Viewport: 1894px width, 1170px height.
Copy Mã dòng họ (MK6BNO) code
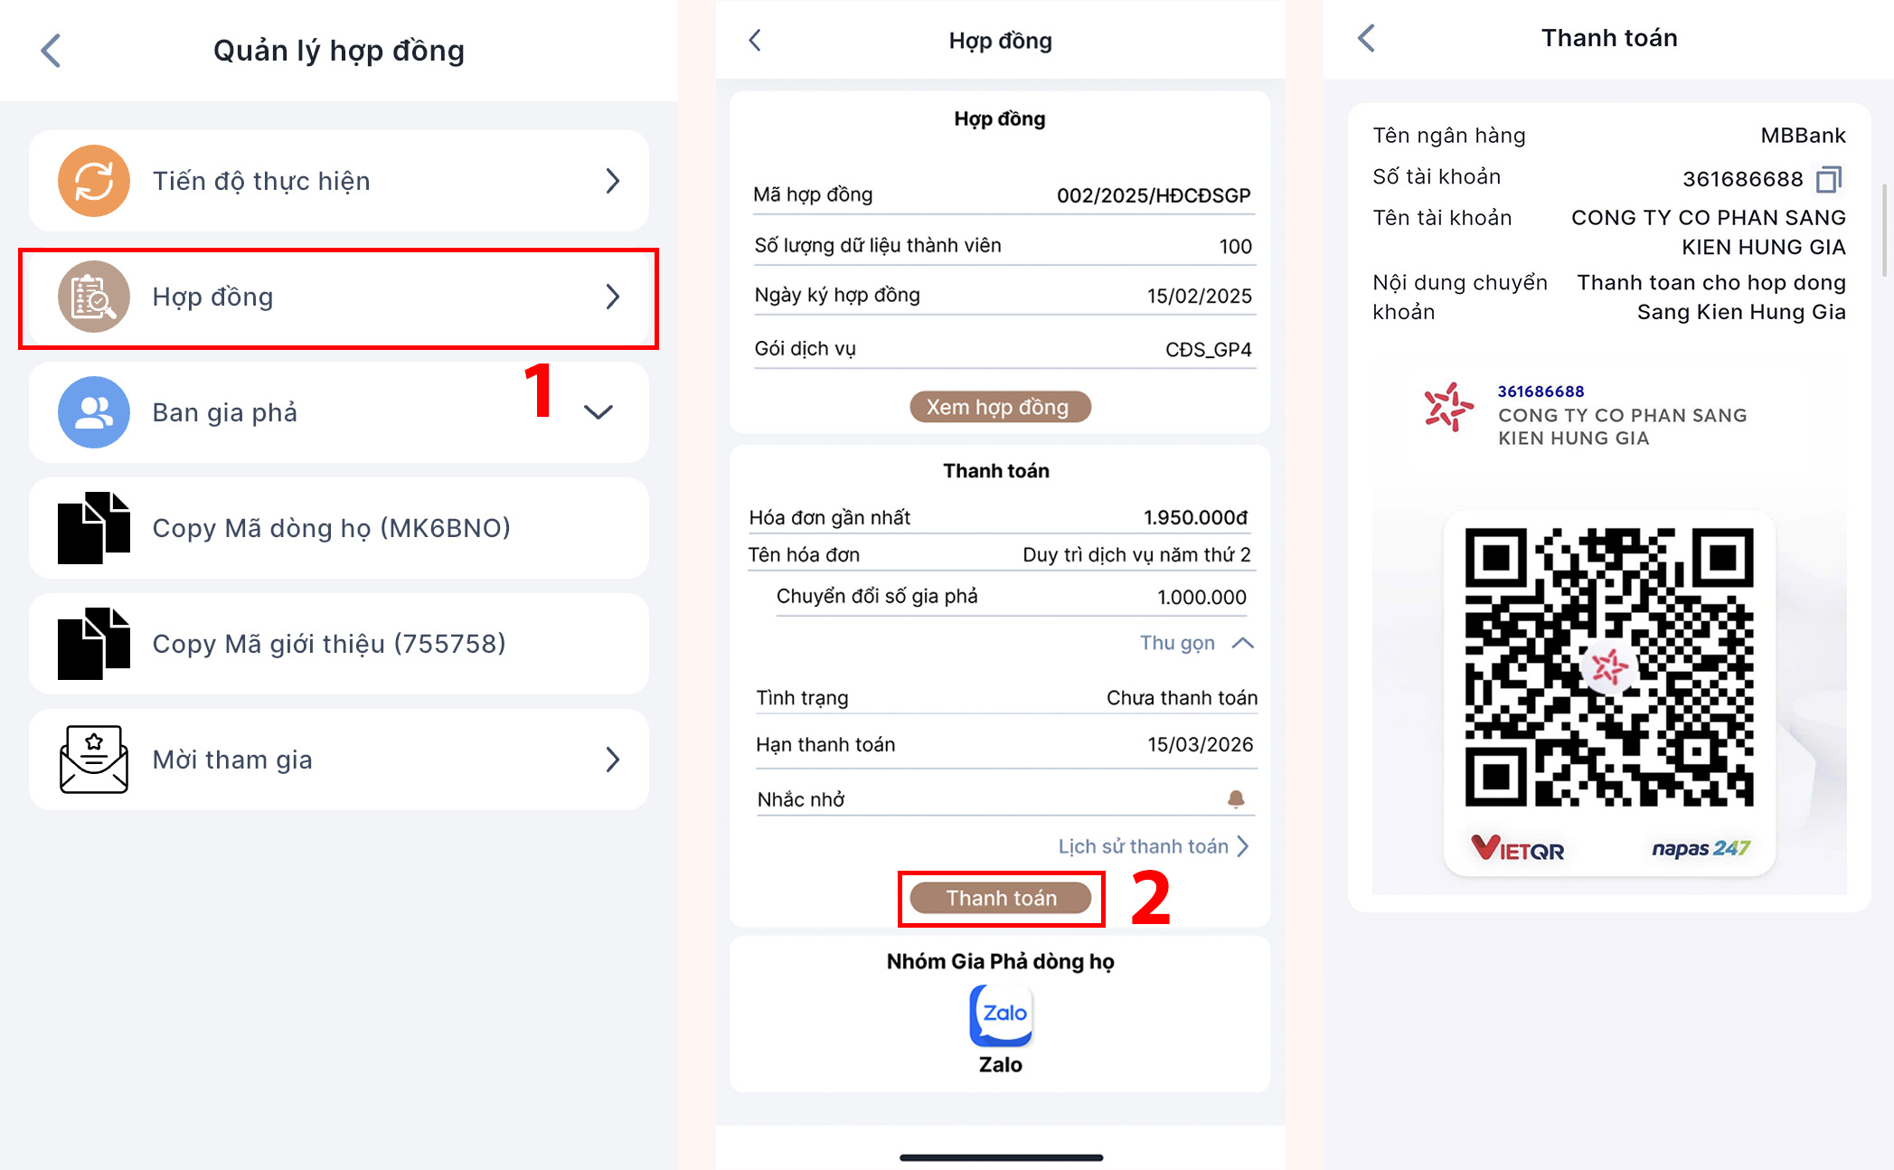339,528
